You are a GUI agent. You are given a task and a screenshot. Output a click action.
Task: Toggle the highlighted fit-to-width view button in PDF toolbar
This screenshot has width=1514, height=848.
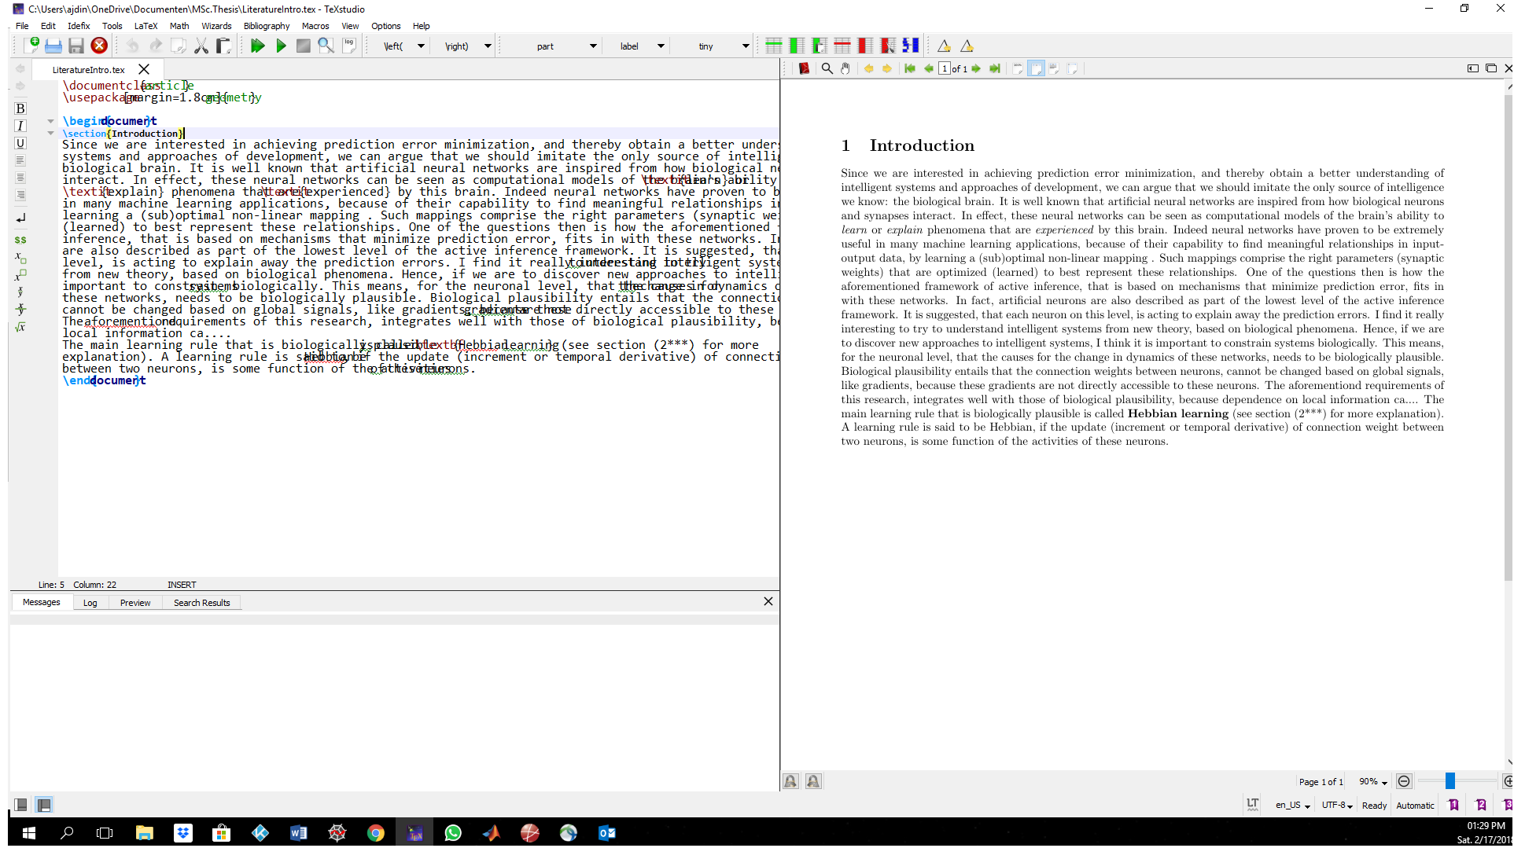tap(1036, 69)
